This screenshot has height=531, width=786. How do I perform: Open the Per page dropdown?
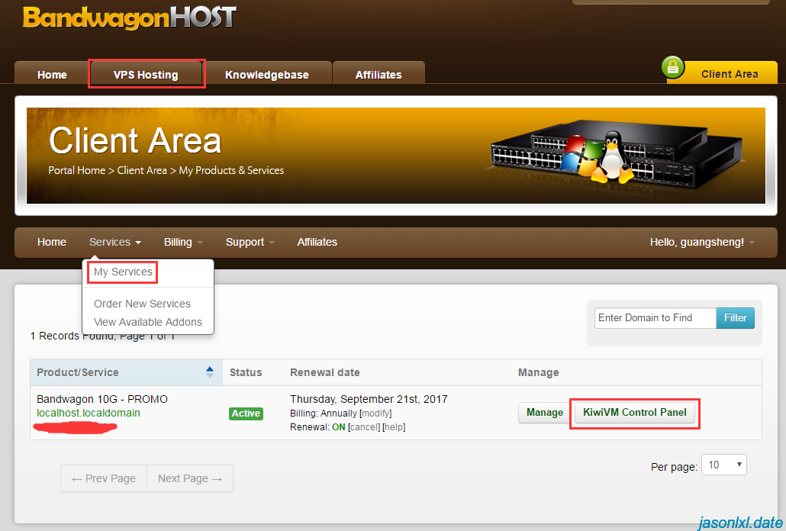coord(724,465)
